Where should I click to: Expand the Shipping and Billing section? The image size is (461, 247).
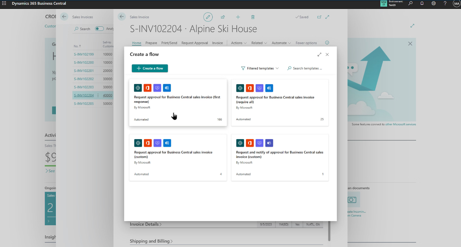click(151, 241)
